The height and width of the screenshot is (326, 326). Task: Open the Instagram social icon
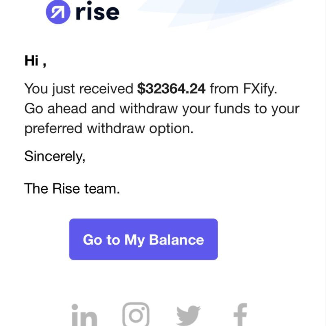[136, 316]
